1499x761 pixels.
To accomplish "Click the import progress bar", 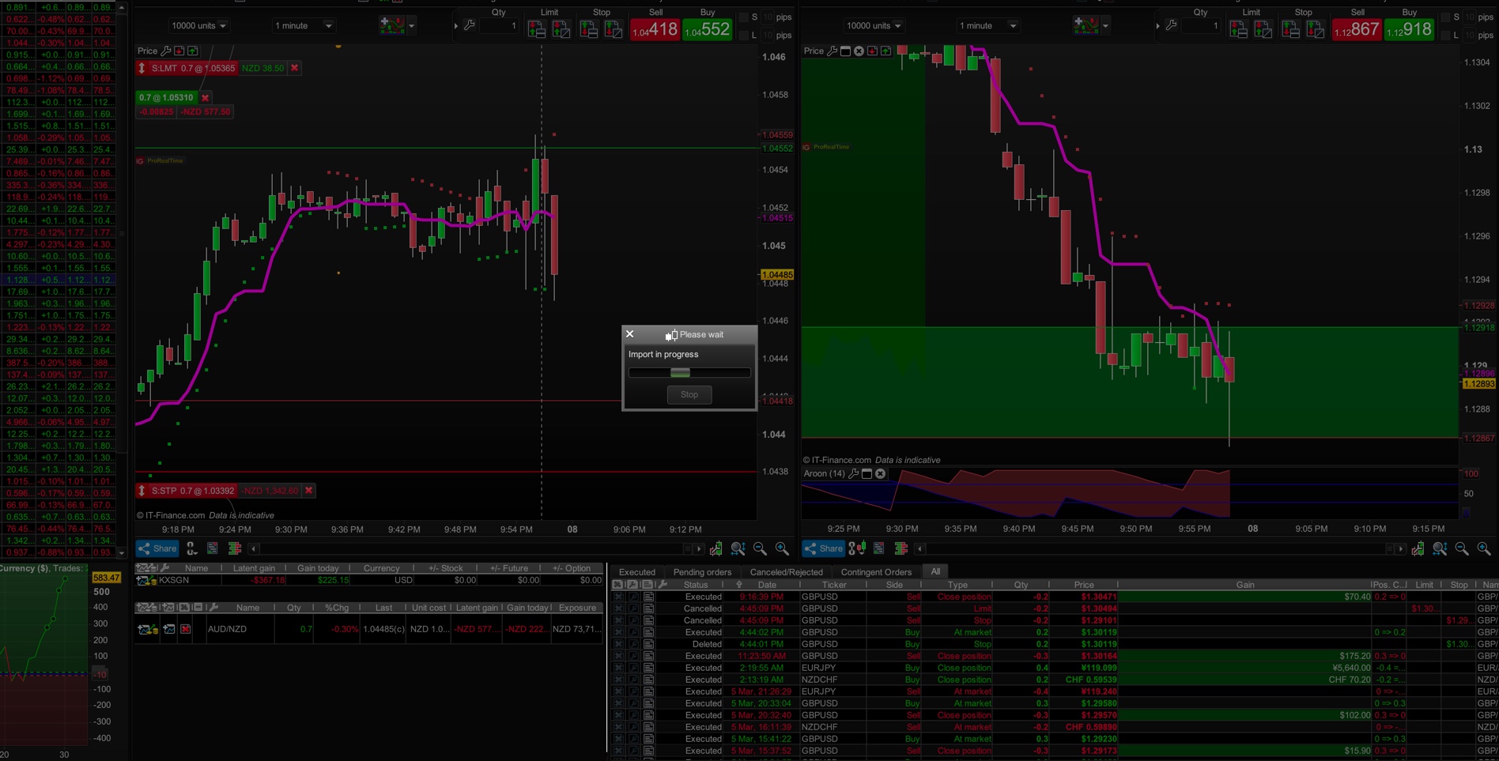I will 689,372.
